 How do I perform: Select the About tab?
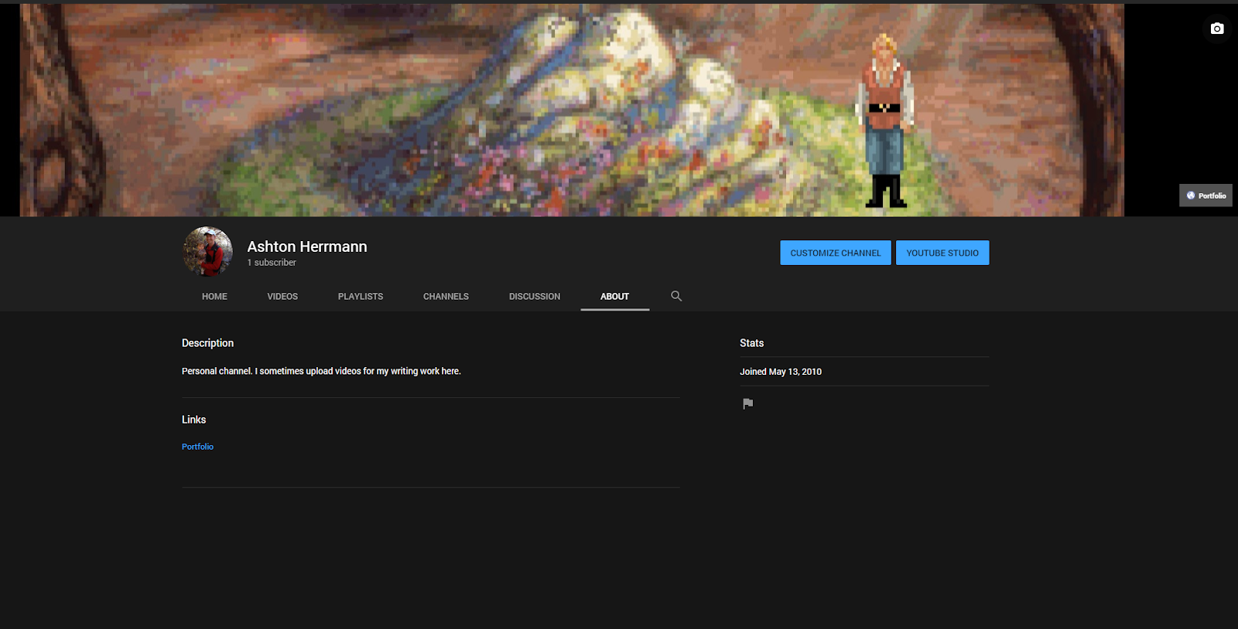[x=615, y=297]
